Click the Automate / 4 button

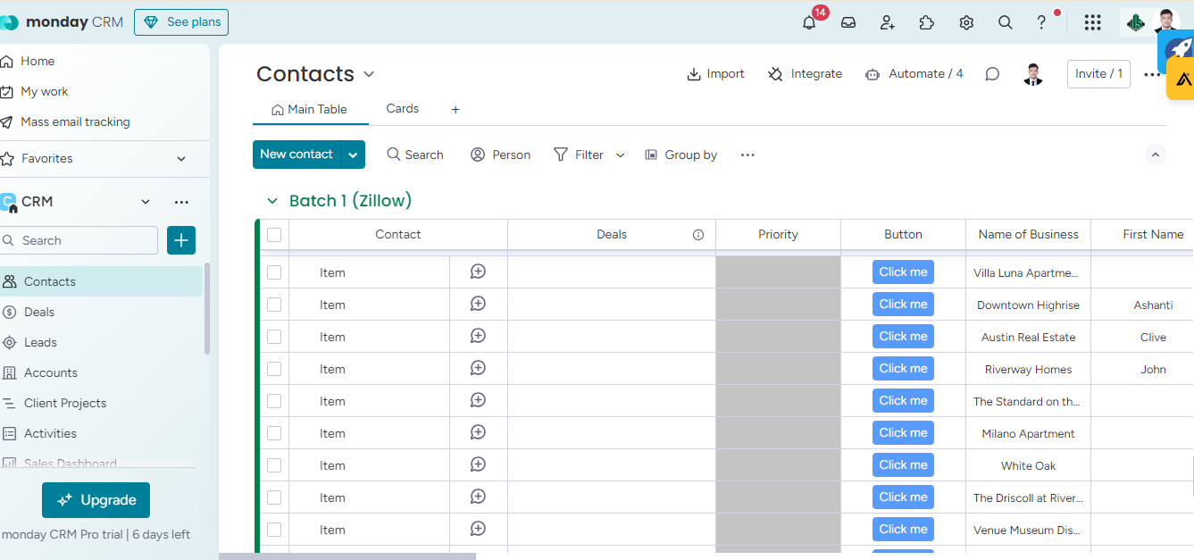pyautogui.click(x=914, y=74)
